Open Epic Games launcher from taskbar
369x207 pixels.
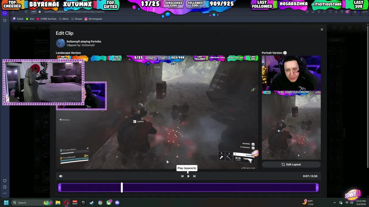(83, 203)
